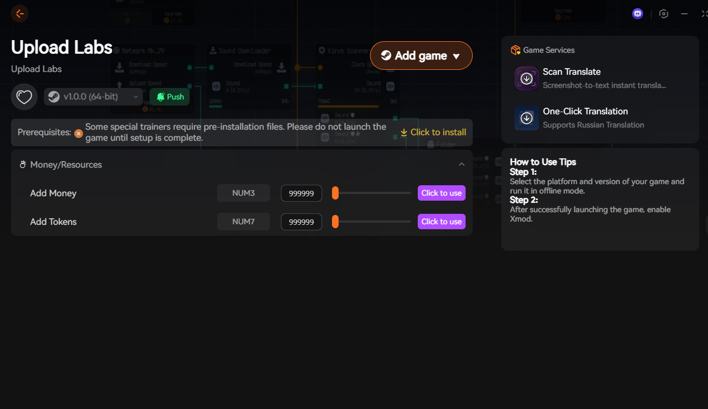Click the Add Money slider handle
Image resolution: width=708 pixels, height=409 pixels.
pos(335,193)
